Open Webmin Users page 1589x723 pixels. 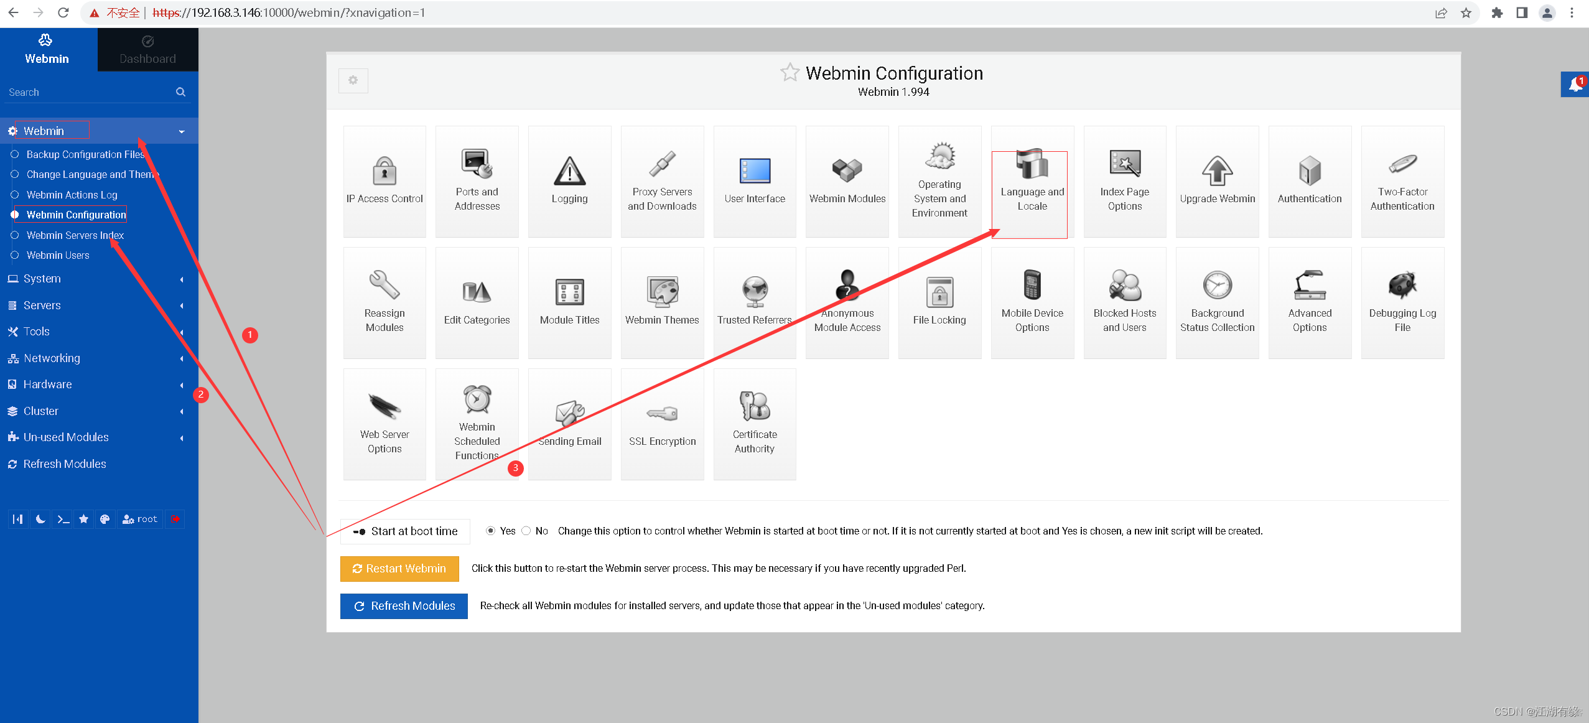point(58,255)
